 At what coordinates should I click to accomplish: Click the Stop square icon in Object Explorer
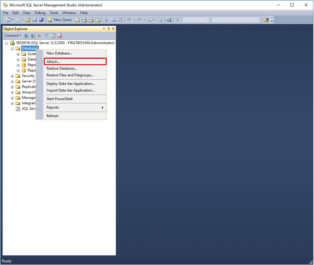(39, 36)
